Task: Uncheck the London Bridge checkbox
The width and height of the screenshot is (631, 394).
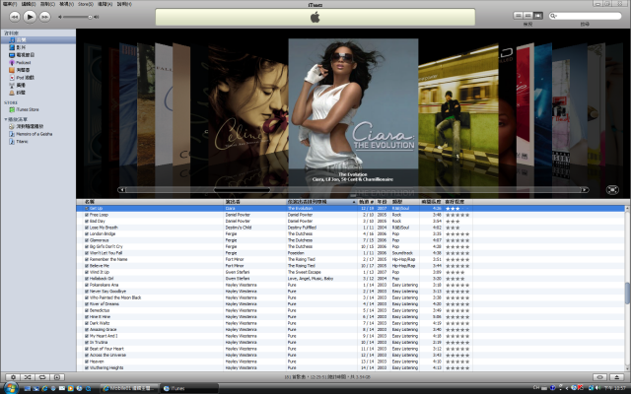Action: click(87, 234)
